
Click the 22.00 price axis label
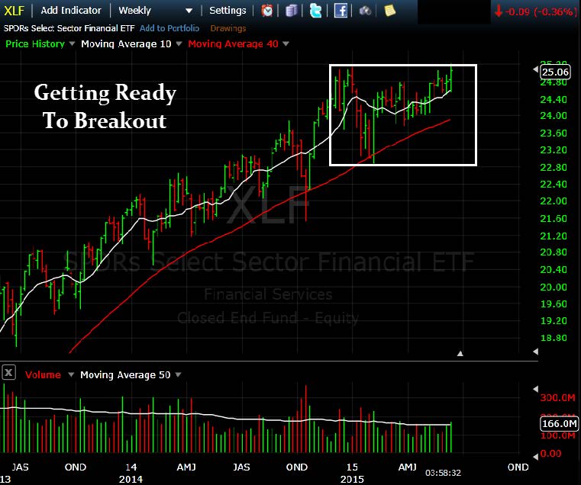[x=554, y=201]
